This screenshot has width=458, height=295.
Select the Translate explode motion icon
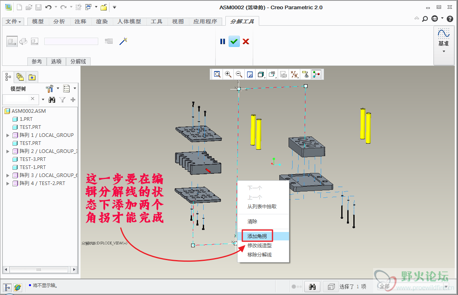tap(12, 42)
